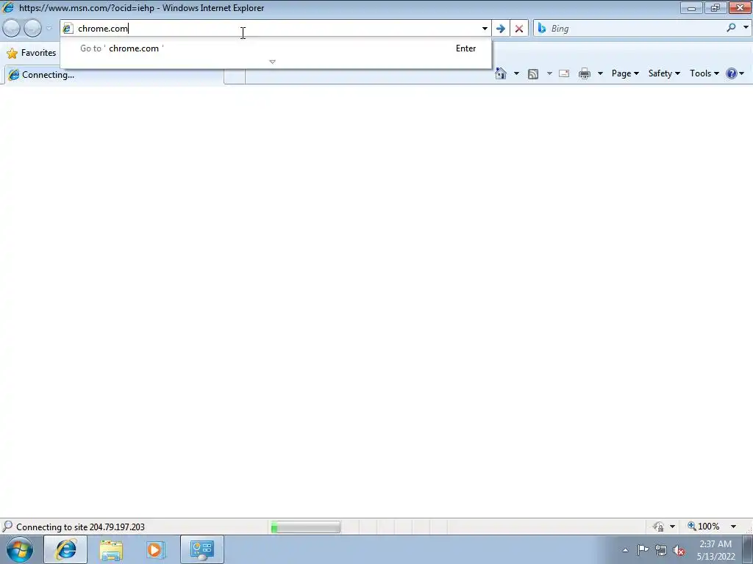Open the Windows Start menu
Viewport: 753px width, 564px height.
(x=20, y=549)
